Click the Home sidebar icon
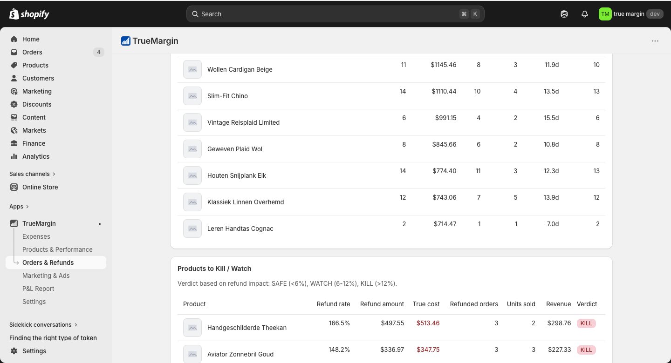Screen dimensions: 671x363 [14, 39]
